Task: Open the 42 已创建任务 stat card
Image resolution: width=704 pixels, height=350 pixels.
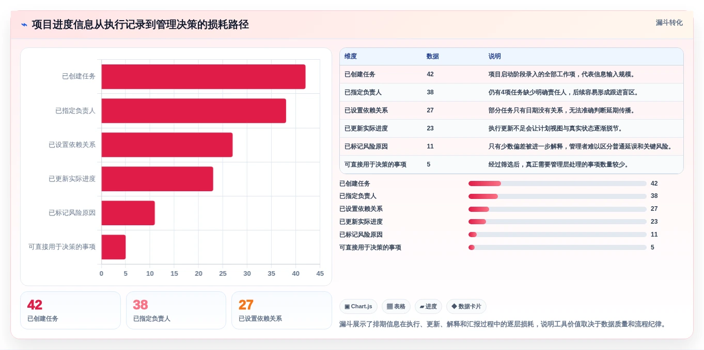Action: click(70, 310)
